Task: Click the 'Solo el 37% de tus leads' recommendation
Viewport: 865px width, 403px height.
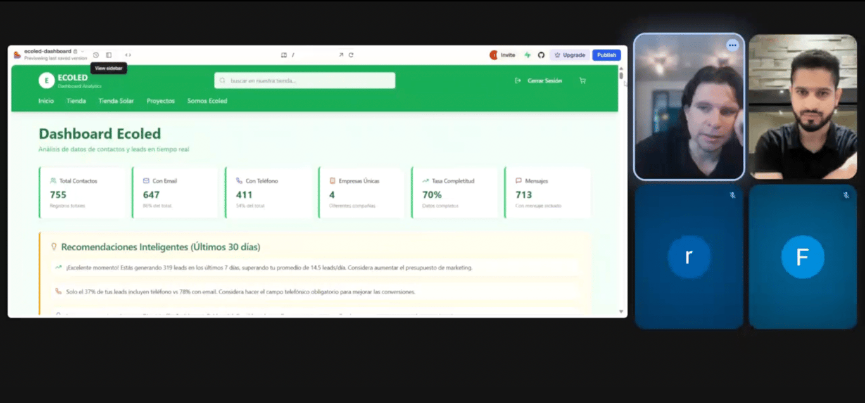Action: [241, 292]
